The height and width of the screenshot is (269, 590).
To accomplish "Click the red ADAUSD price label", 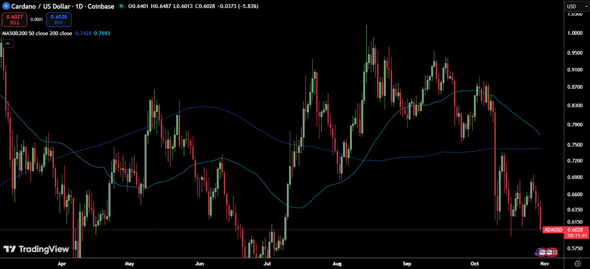I will pos(553,230).
